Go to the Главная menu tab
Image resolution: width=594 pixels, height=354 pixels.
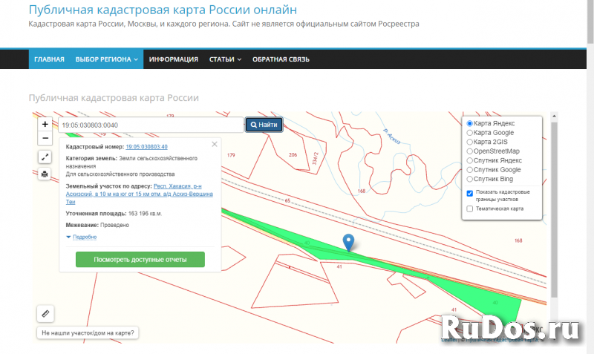(x=49, y=59)
